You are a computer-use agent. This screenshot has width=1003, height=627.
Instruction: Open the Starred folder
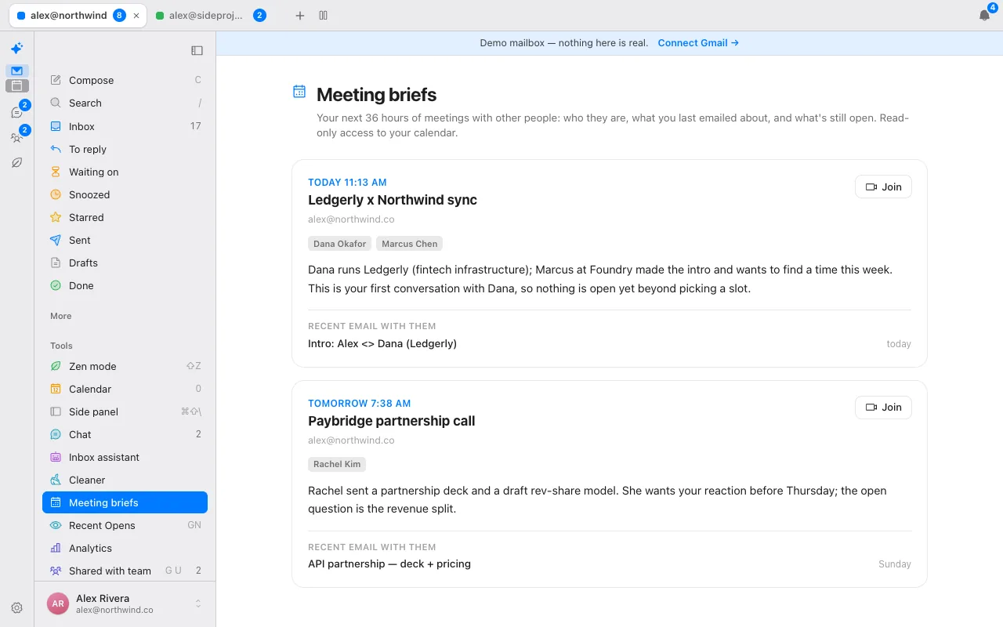pyautogui.click(x=125, y=217)
